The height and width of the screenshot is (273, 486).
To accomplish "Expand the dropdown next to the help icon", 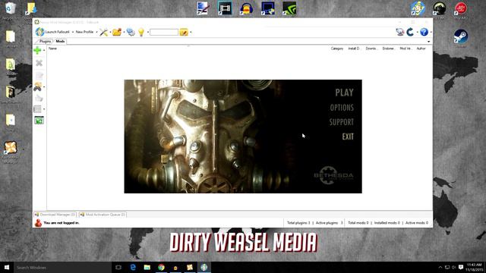I will pos(431,32).
